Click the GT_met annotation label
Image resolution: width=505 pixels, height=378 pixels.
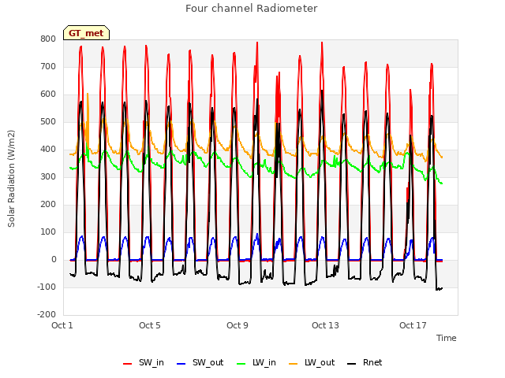coord(86,33)
